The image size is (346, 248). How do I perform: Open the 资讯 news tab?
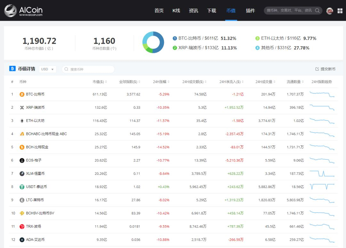click(194, 11)
